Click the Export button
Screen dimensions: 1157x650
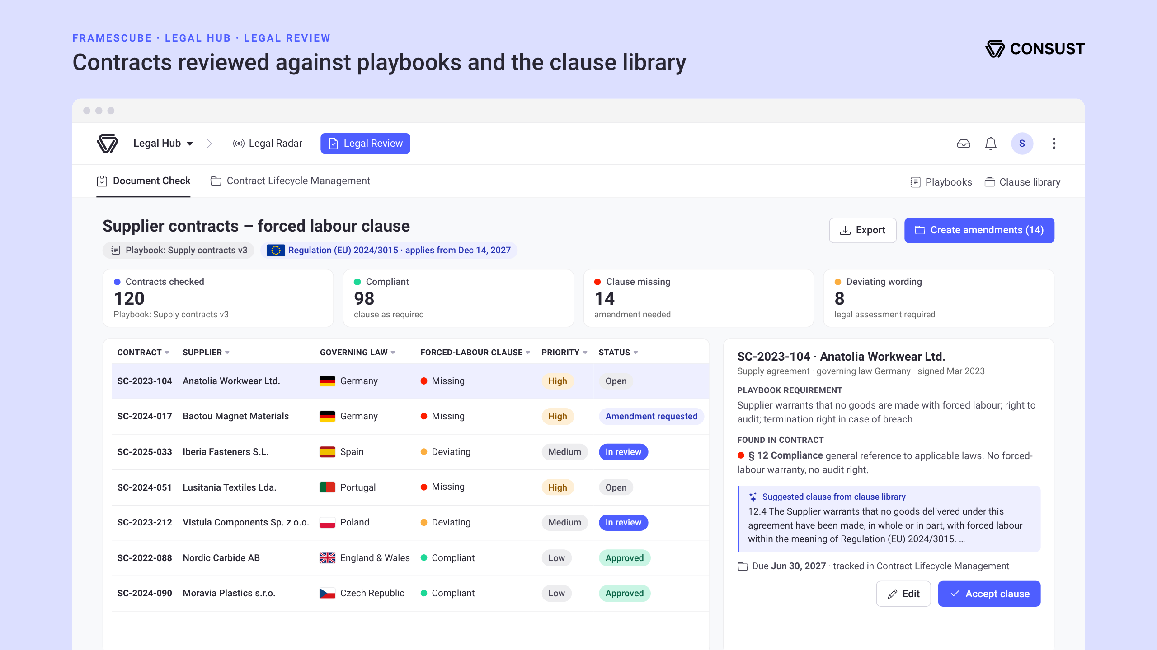coord(862,230)
